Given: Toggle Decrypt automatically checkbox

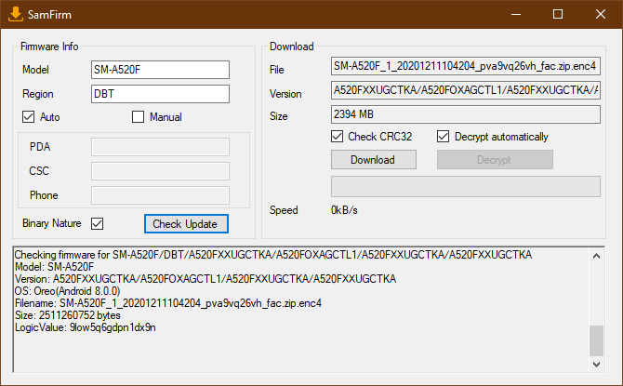Looking at the screenshot, I should tap(443, 137).
